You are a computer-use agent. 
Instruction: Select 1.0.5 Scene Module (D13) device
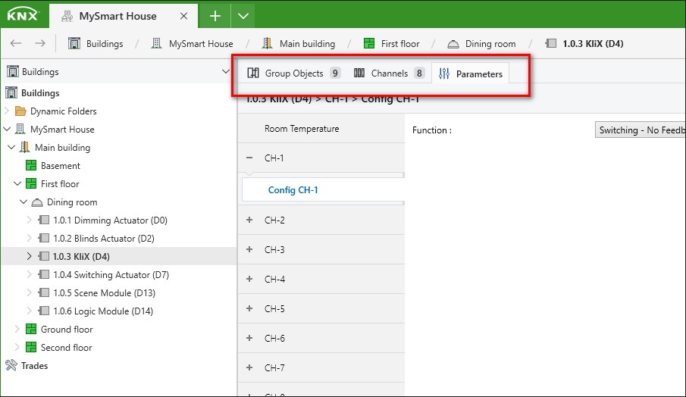pyautogui.click(x=104, y=293)
